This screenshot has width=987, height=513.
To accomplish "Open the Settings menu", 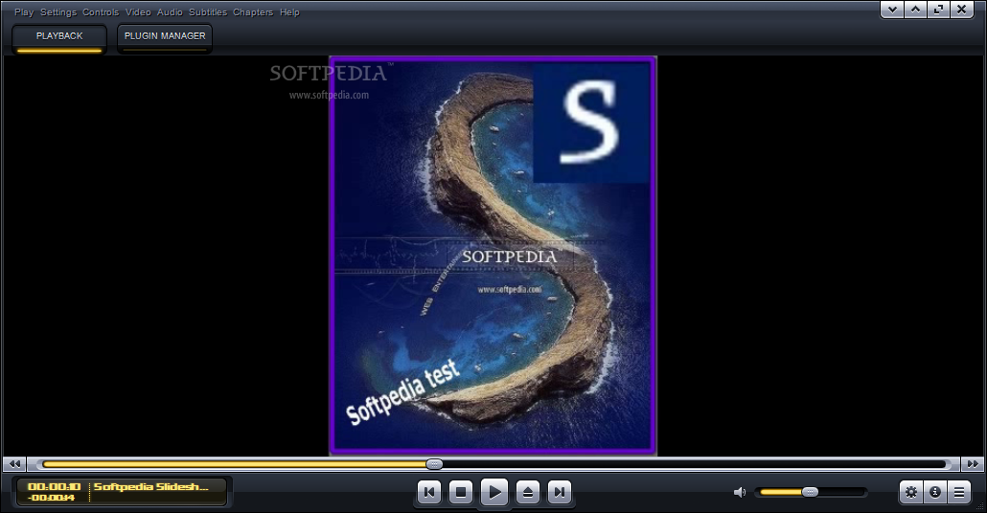I will (x=57, y=11).
